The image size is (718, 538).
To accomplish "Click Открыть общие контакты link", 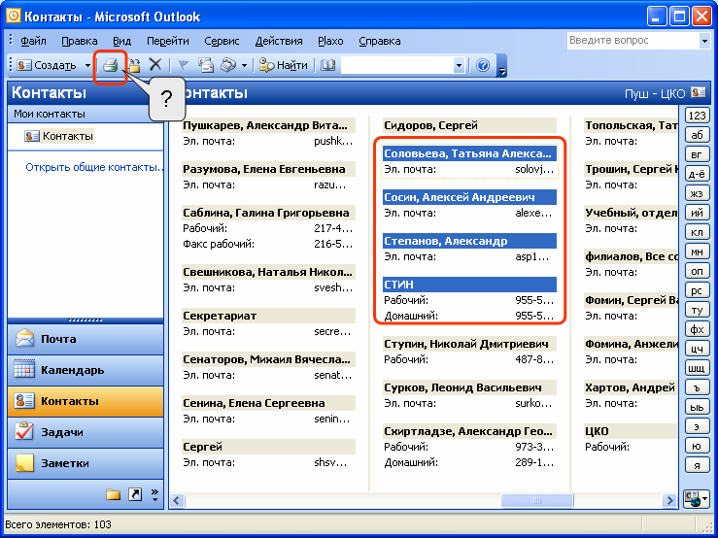I will click(x=94, y=167).
